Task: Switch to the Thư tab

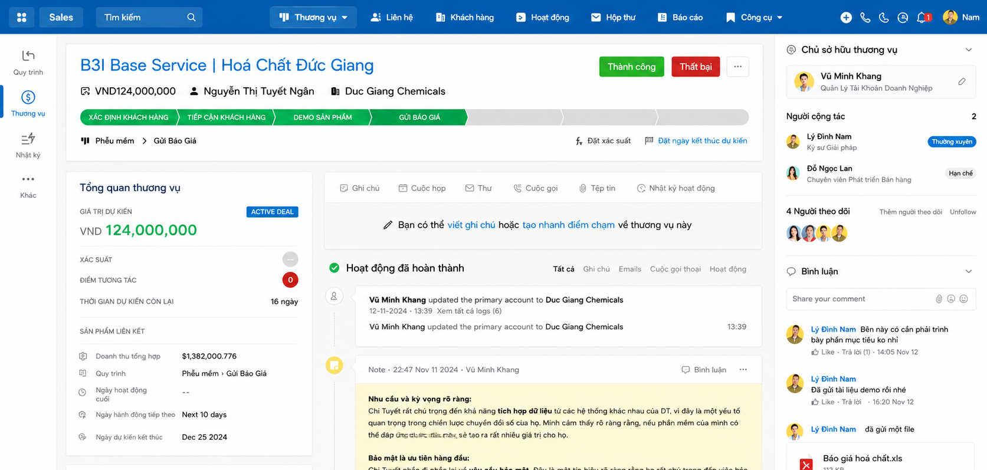Action: 478,188
